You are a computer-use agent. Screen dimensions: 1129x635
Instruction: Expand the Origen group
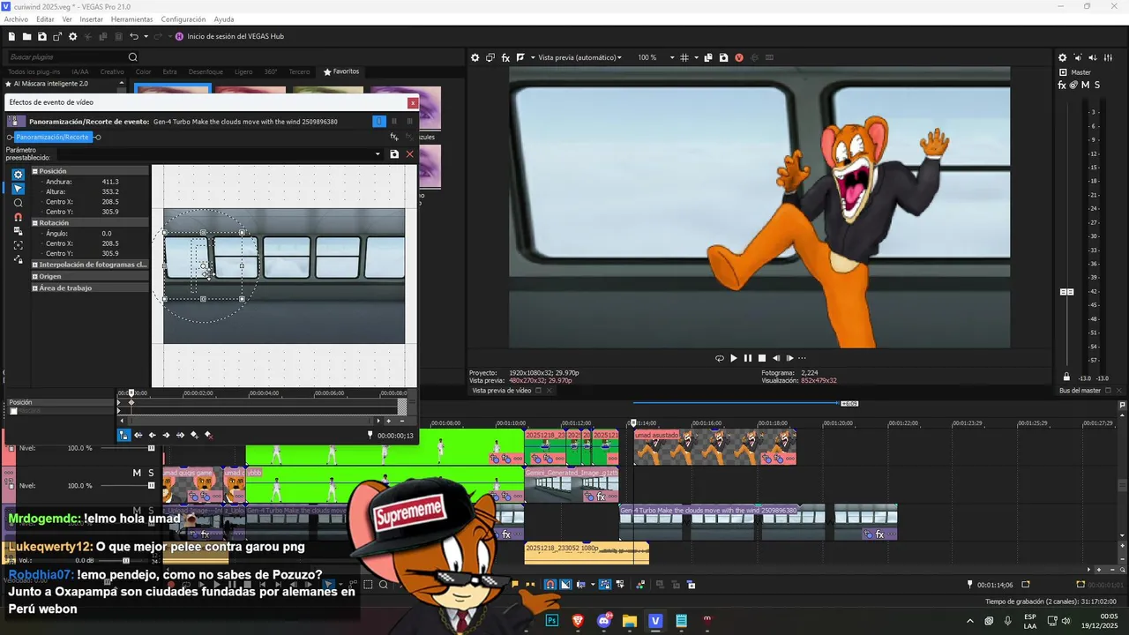point(35,276)
